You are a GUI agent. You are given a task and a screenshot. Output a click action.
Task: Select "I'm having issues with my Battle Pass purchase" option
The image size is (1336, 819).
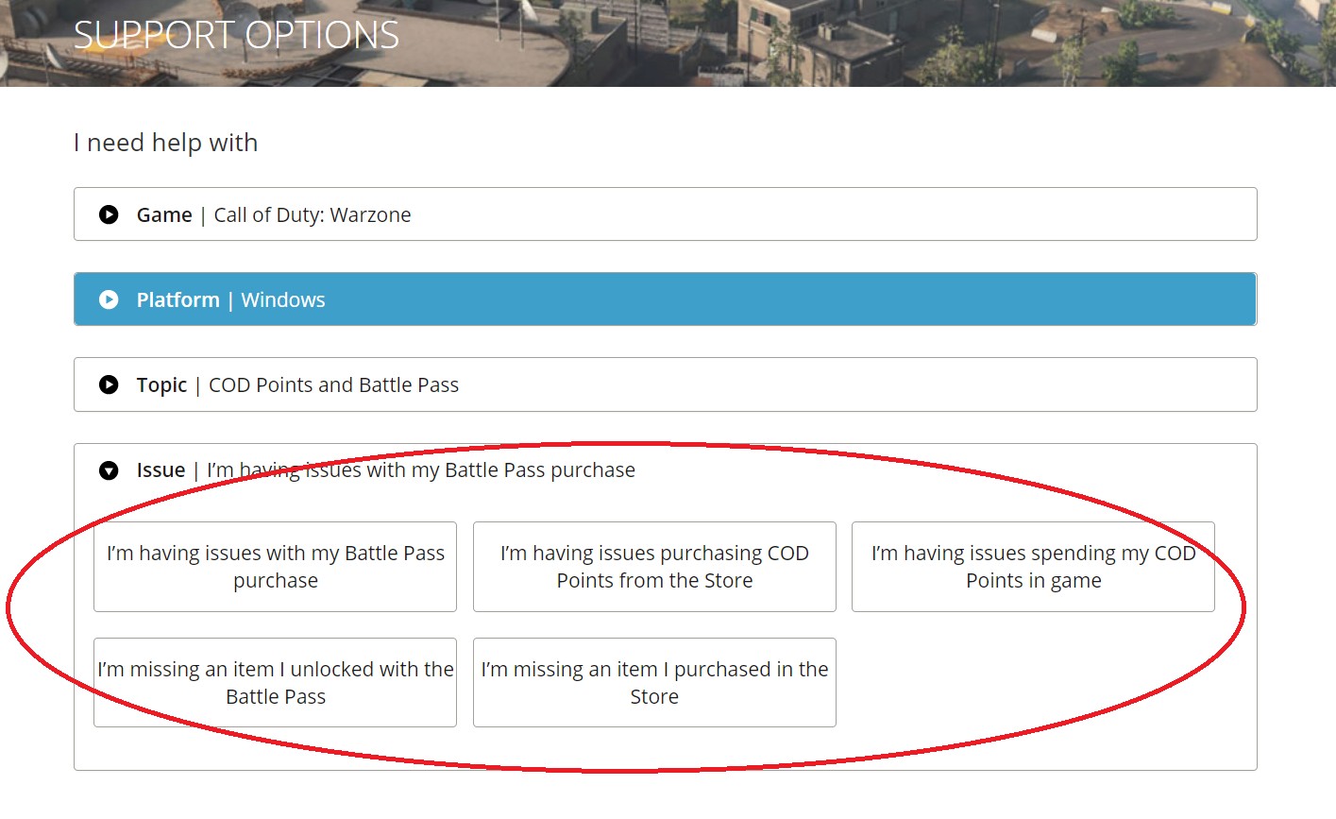point(275,567)
